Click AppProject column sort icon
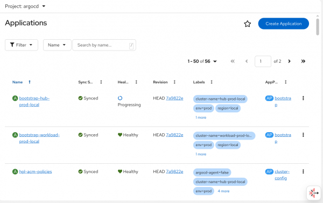This screenshot has height=203, width=323. tap(286, 82)
